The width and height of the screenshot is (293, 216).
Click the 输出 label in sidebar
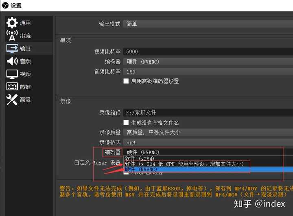25,49
